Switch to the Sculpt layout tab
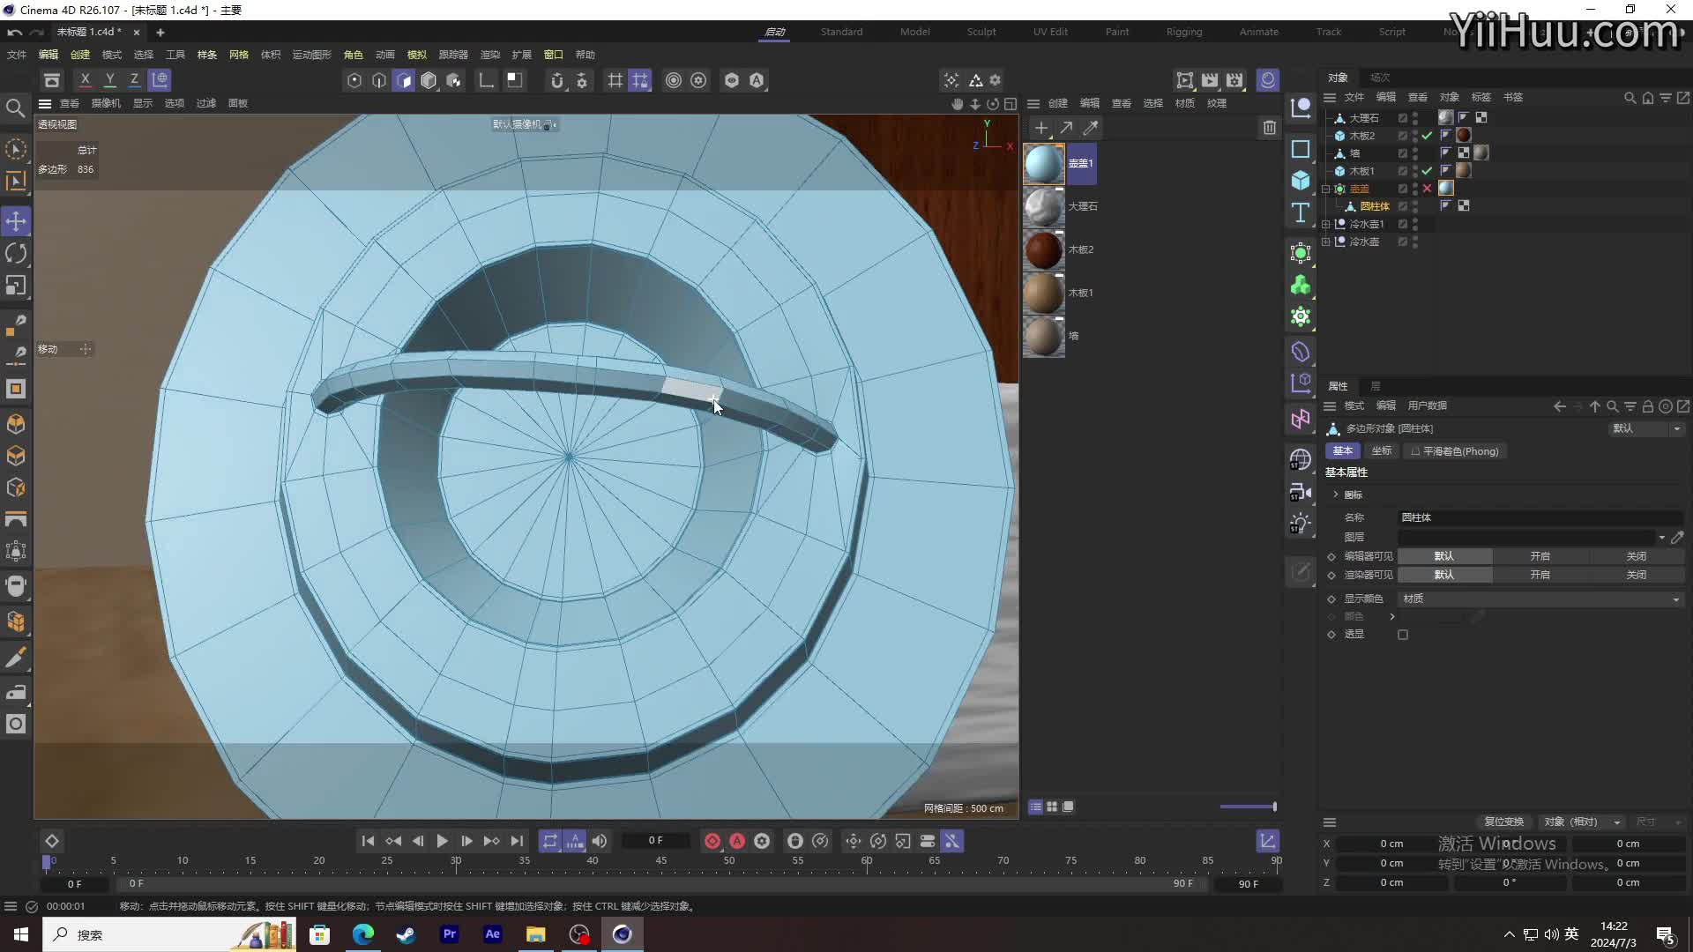The width and height of the screenshot is (1693, 952). [x=981, y=32]
